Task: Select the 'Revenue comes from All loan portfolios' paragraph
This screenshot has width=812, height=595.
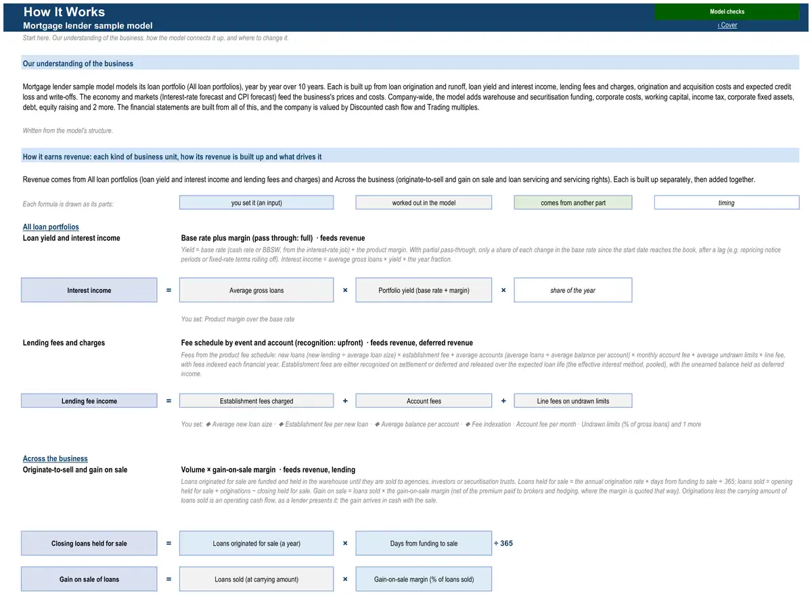Action: (389, 180)
